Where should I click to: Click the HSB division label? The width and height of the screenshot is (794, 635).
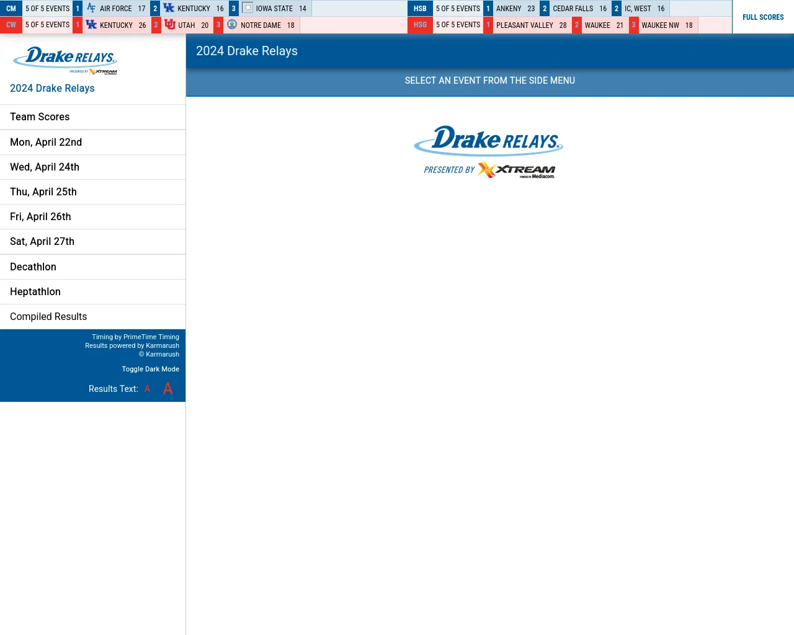420,8
